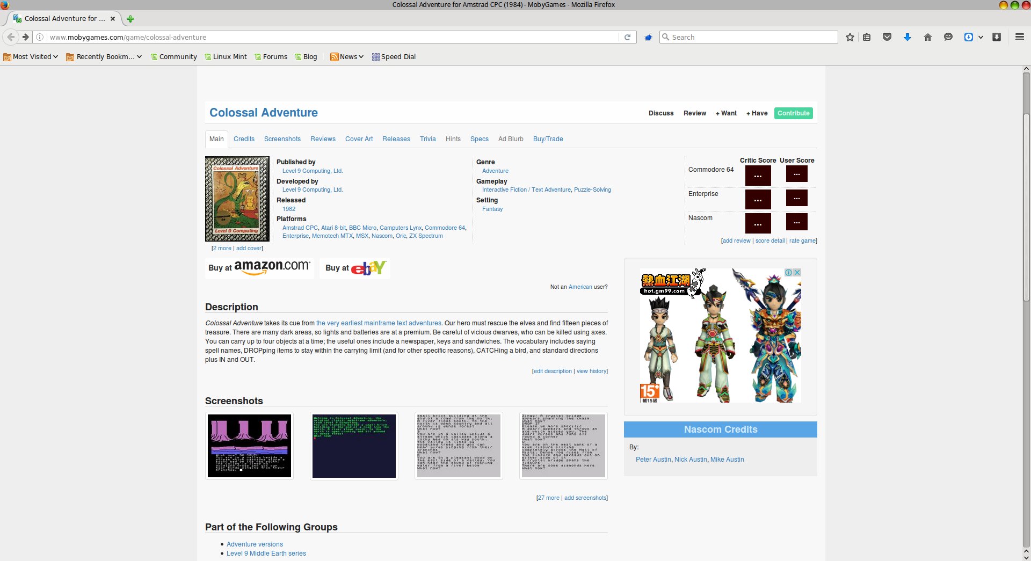Click the Buy at Amazon.com button

click(x=259, y=267)
